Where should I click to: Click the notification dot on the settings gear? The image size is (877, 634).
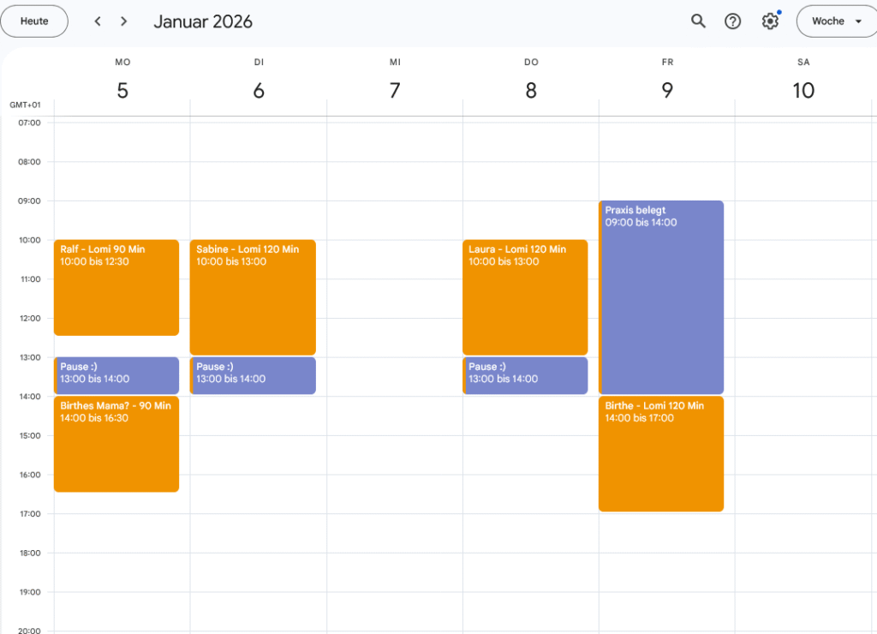(x=778, y=13)
